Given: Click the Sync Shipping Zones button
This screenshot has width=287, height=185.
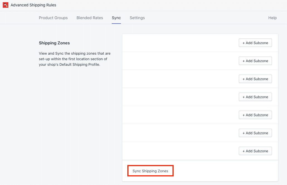Looking at the screenshot, I should point(150,171).
